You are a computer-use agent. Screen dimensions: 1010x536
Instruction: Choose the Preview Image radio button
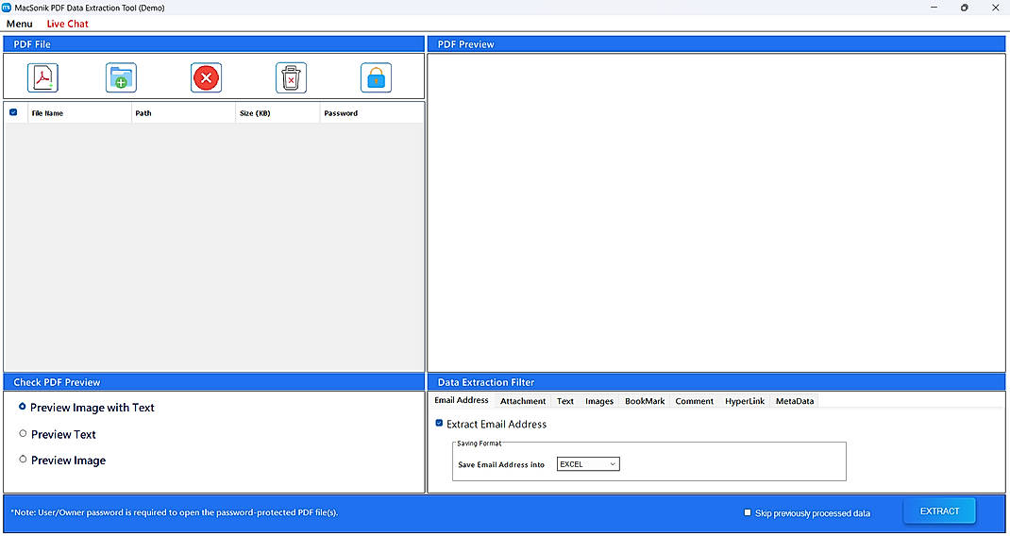tap(23, 460)
